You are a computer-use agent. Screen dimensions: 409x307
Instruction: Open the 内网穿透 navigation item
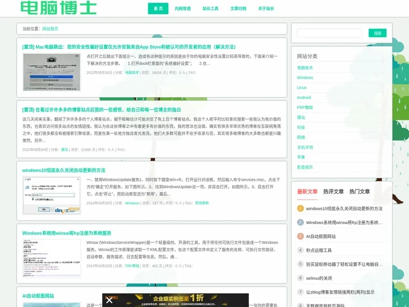coord(182,9)
